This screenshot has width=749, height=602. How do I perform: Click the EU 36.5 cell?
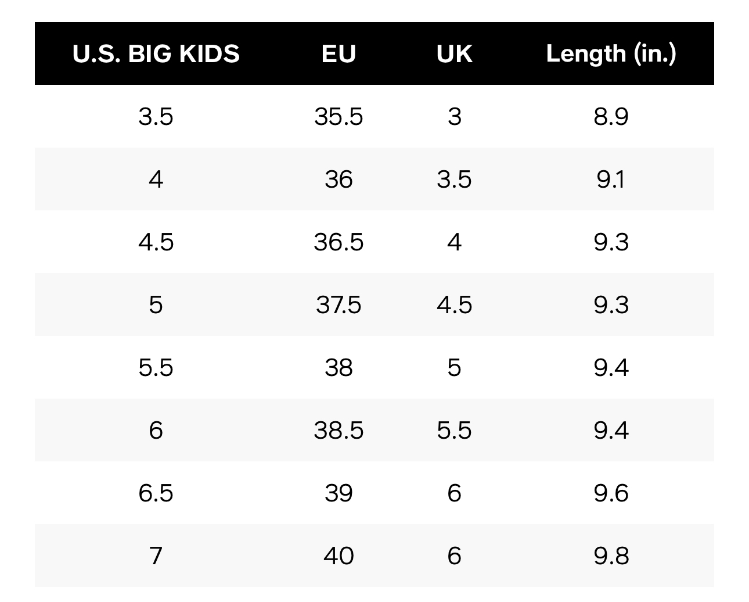coord(339,242)
